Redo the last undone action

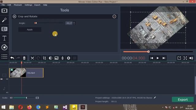[x=18, y=58]
